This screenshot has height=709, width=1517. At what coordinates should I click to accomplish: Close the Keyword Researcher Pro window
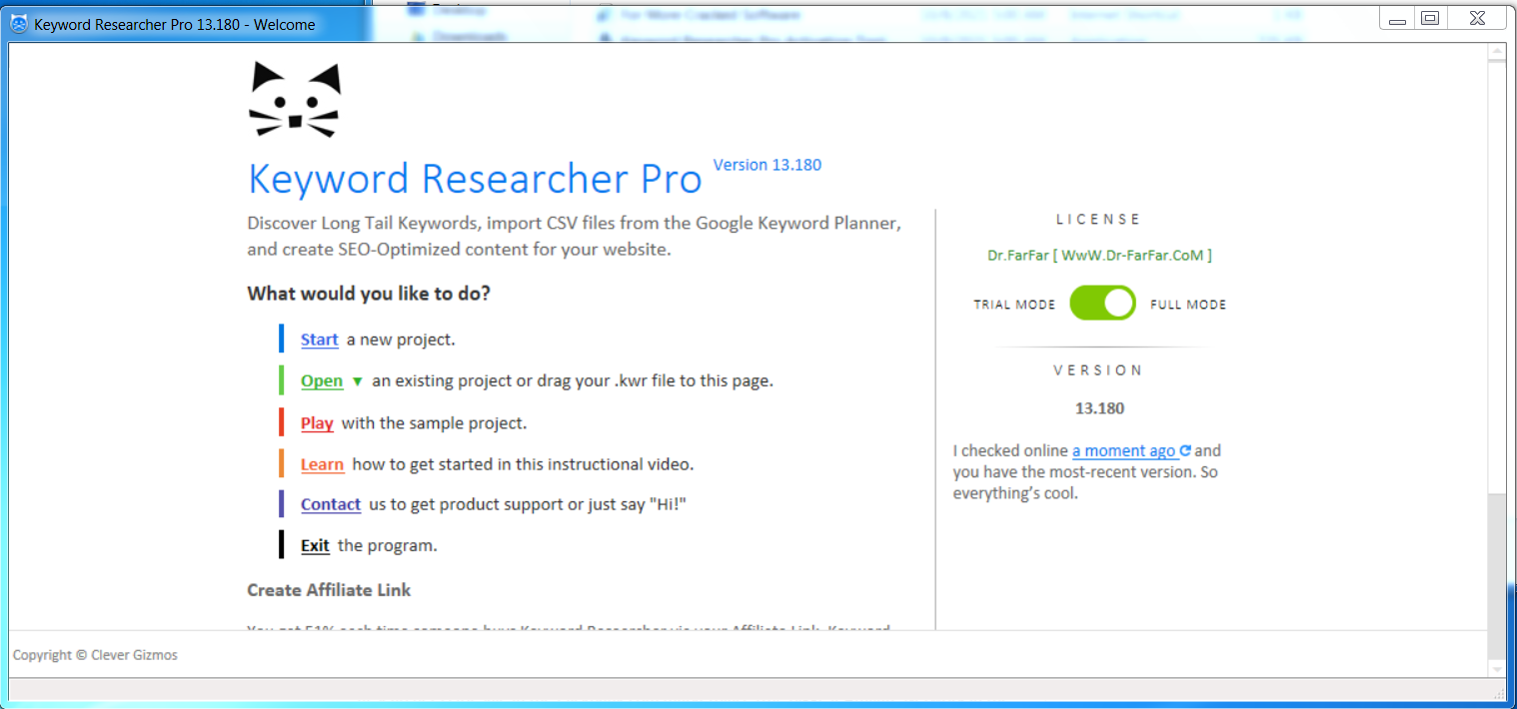pos(1477,18)
